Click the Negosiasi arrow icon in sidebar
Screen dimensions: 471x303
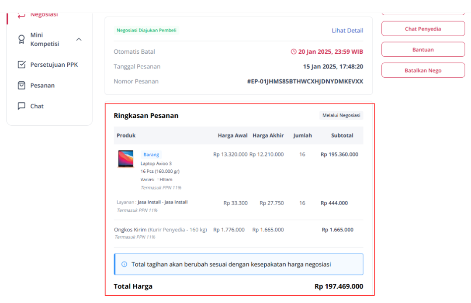(x=21, y=15)
